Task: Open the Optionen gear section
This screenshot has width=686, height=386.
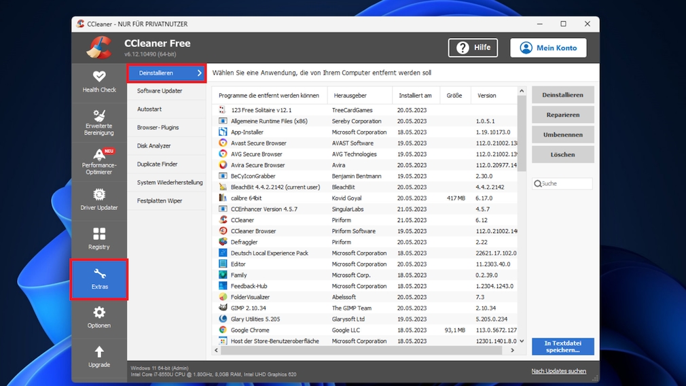Action: pos(99,317)
